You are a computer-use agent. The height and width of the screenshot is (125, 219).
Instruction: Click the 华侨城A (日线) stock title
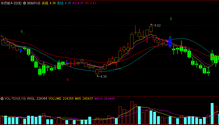[11, 3]
